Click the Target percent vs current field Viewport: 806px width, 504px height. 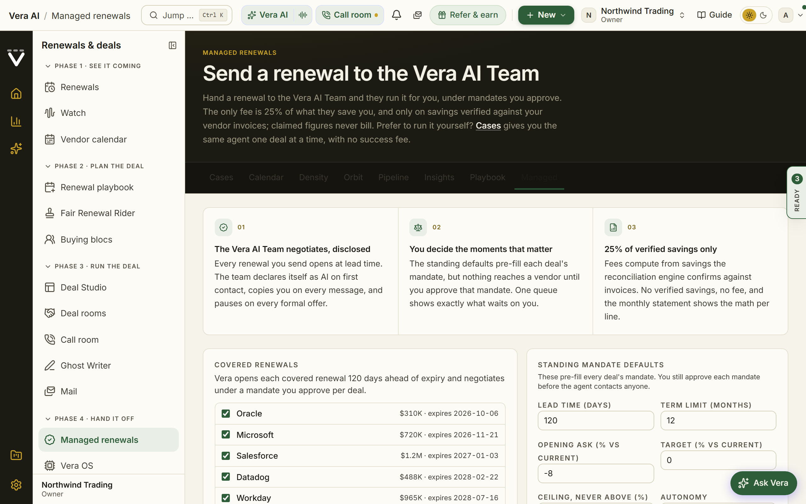pos(718,460)
